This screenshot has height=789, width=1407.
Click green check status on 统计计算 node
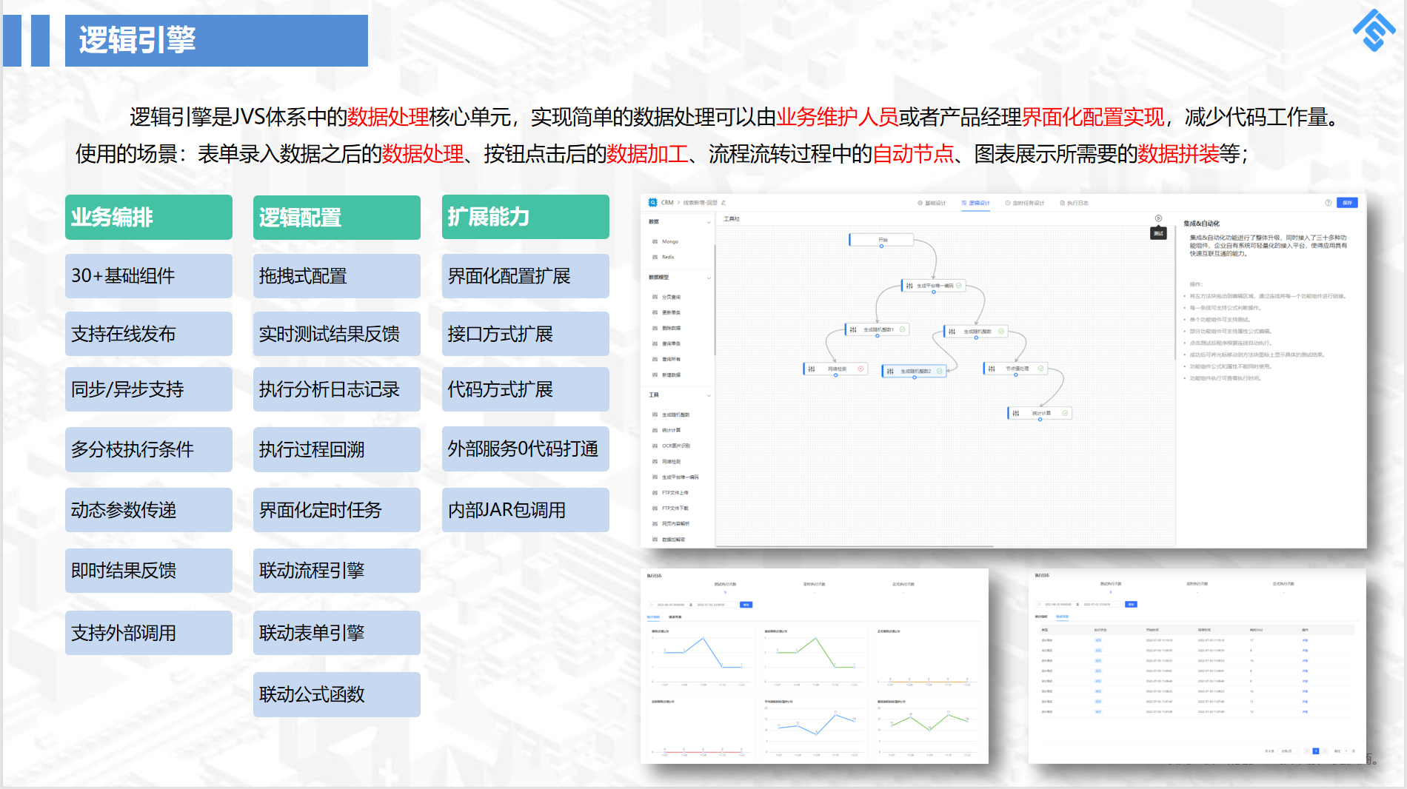tap(1065, 413)
